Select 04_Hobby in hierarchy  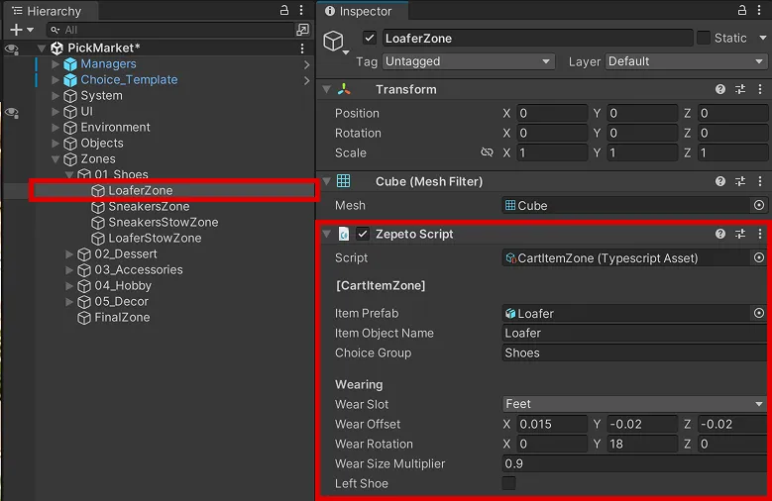[x=123, y=286]
